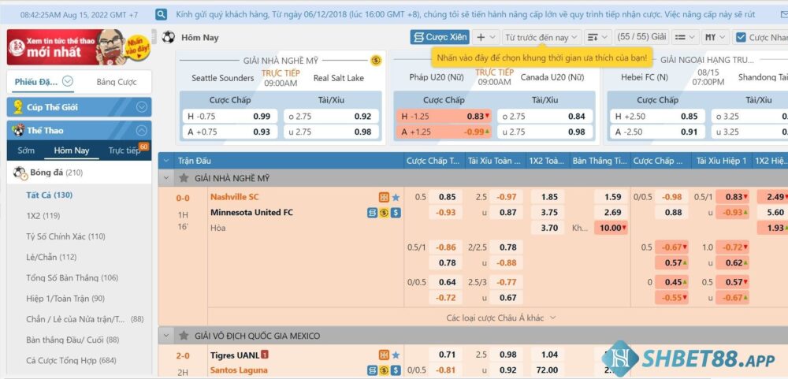Select Lẻ/Chẵn (112) bet type
Screen dimensions: 788x379
tap(51, 257)
